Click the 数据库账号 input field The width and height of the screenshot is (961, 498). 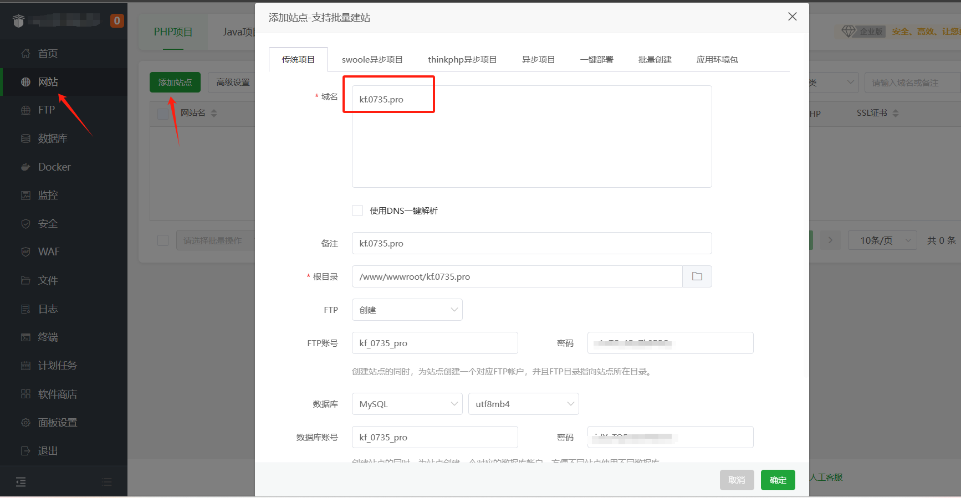coord(435,437)
